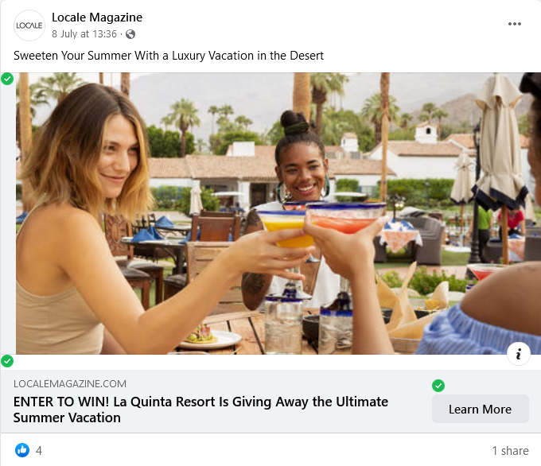This screenshot has height=466, width=541.
Task: Open the link info "i" icon
Action: (518, 354)
